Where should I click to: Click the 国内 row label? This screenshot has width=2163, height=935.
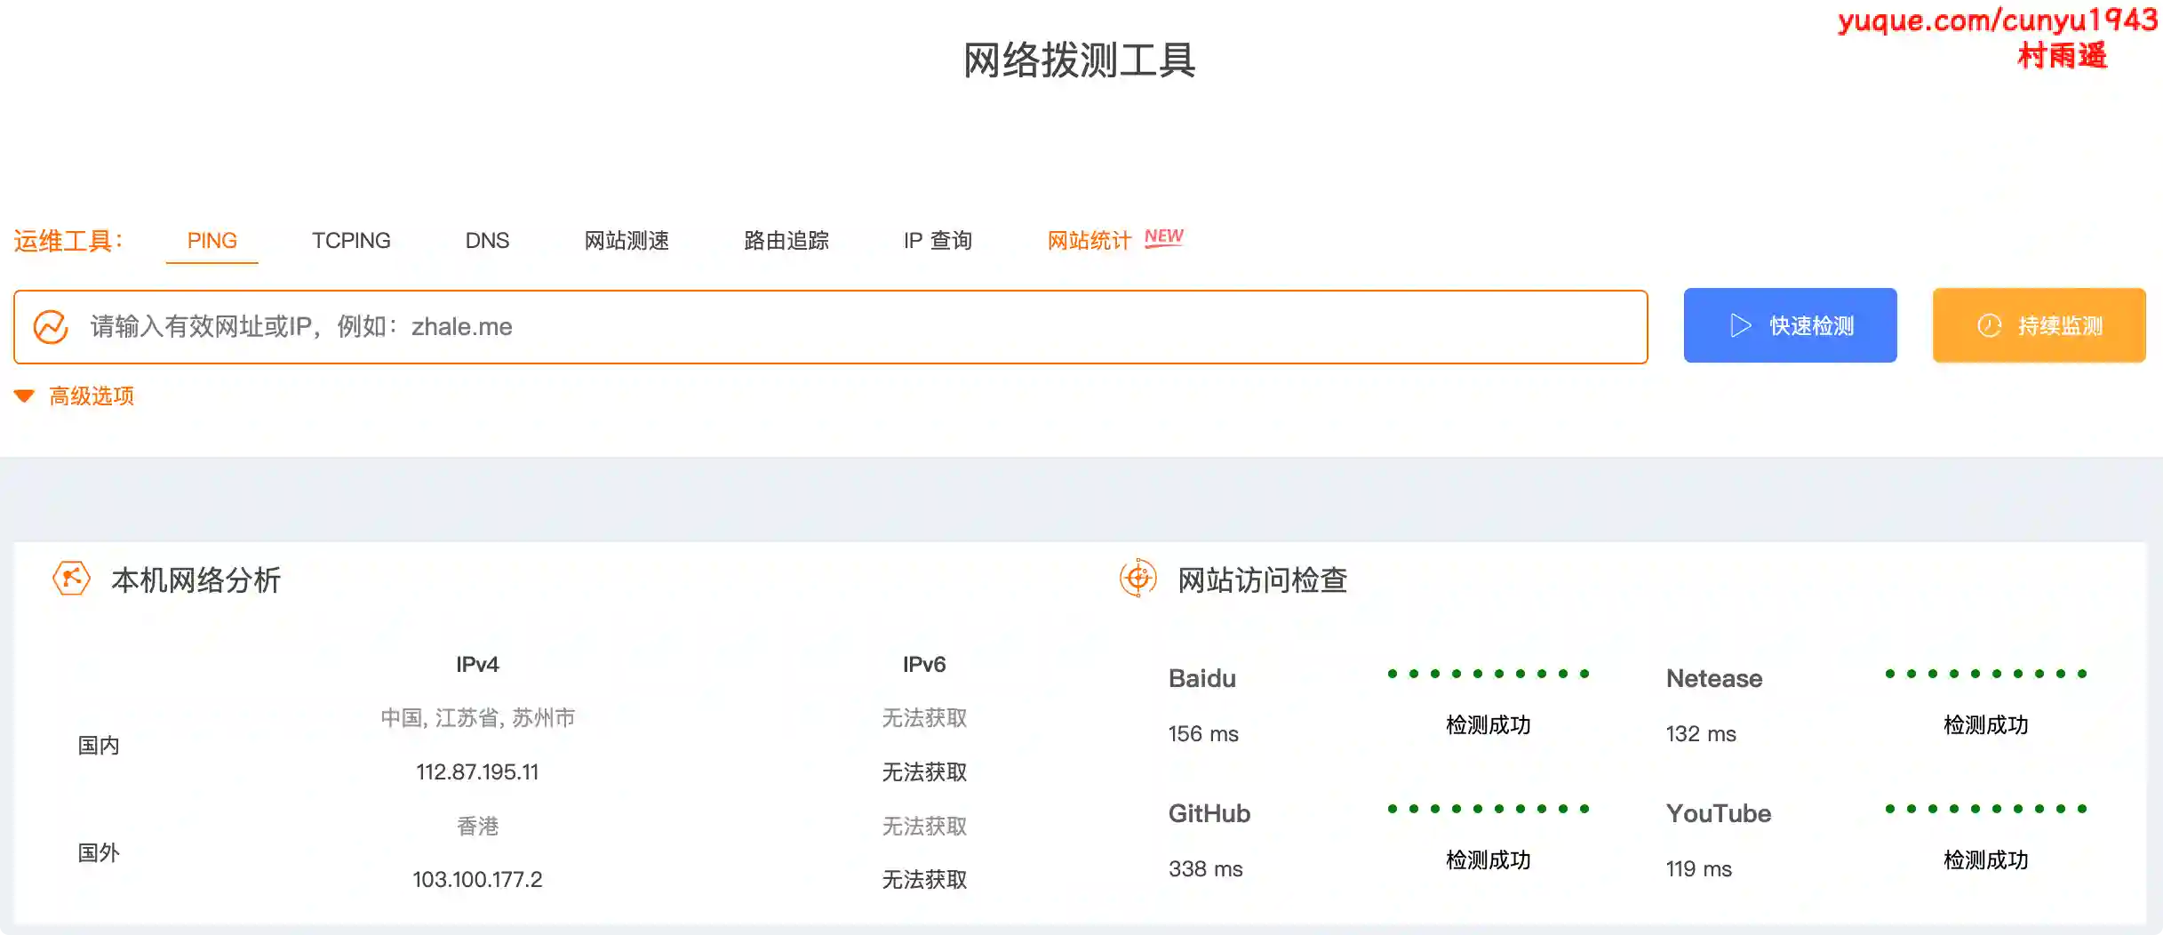click(x=99, y=745)
